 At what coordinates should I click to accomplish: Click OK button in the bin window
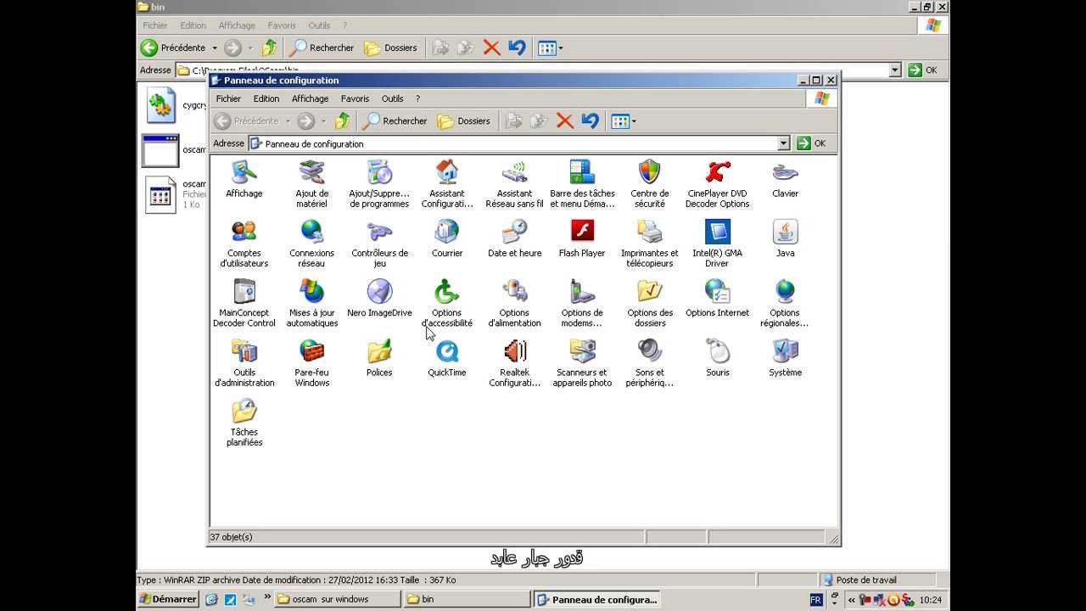pyautogui.click(x=923, y=70)
